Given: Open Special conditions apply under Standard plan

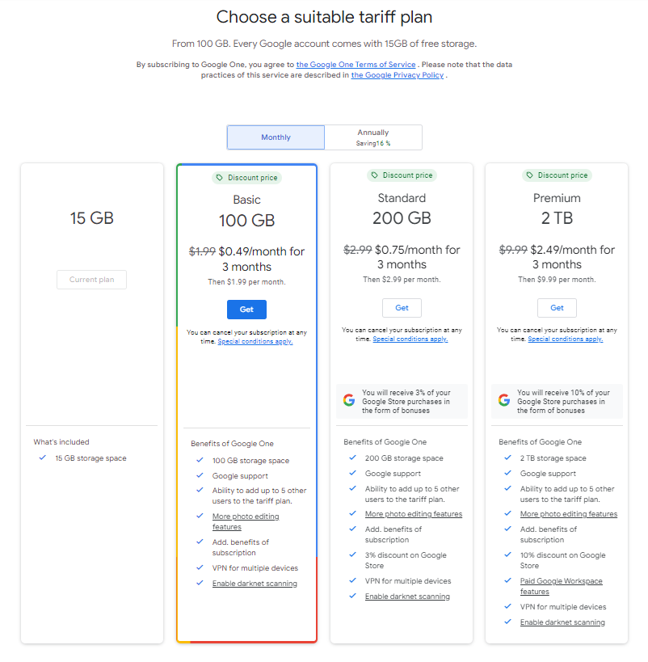Looking at the screenshot, I should click(410, 339).
